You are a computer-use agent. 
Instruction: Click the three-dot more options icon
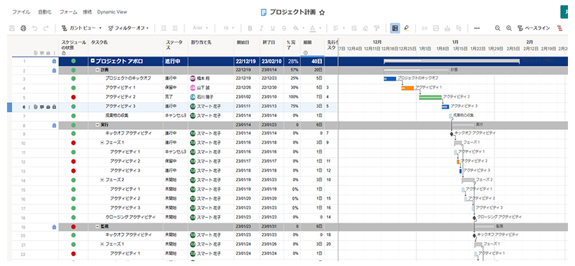coord(477,28)
